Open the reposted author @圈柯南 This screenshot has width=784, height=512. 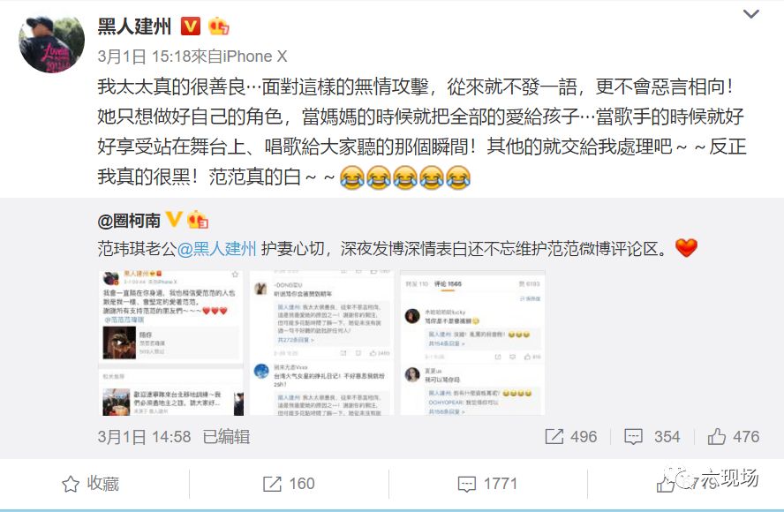click(x=129, y=221)
